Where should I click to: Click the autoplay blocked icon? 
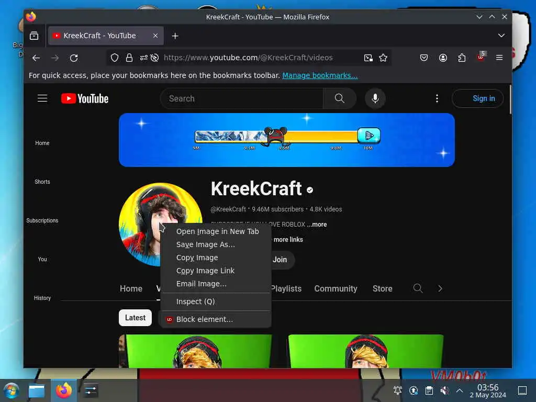click(x=154, y=58)
